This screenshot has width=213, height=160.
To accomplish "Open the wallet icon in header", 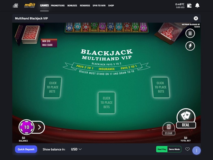I will [189, 6].
